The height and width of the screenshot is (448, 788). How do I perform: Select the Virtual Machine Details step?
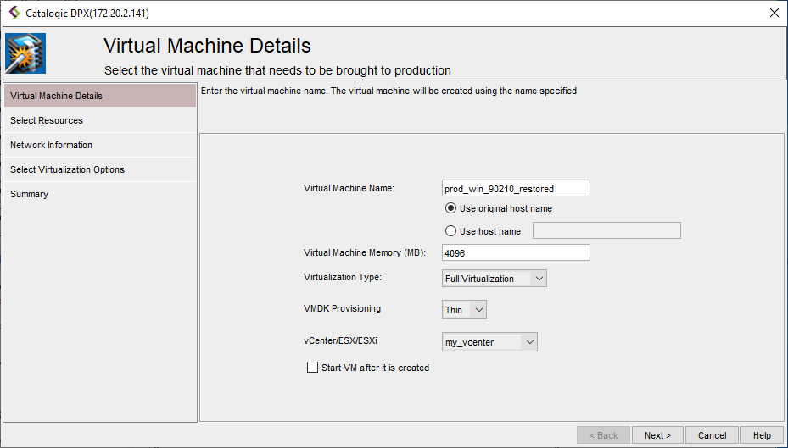coord(56,96)
